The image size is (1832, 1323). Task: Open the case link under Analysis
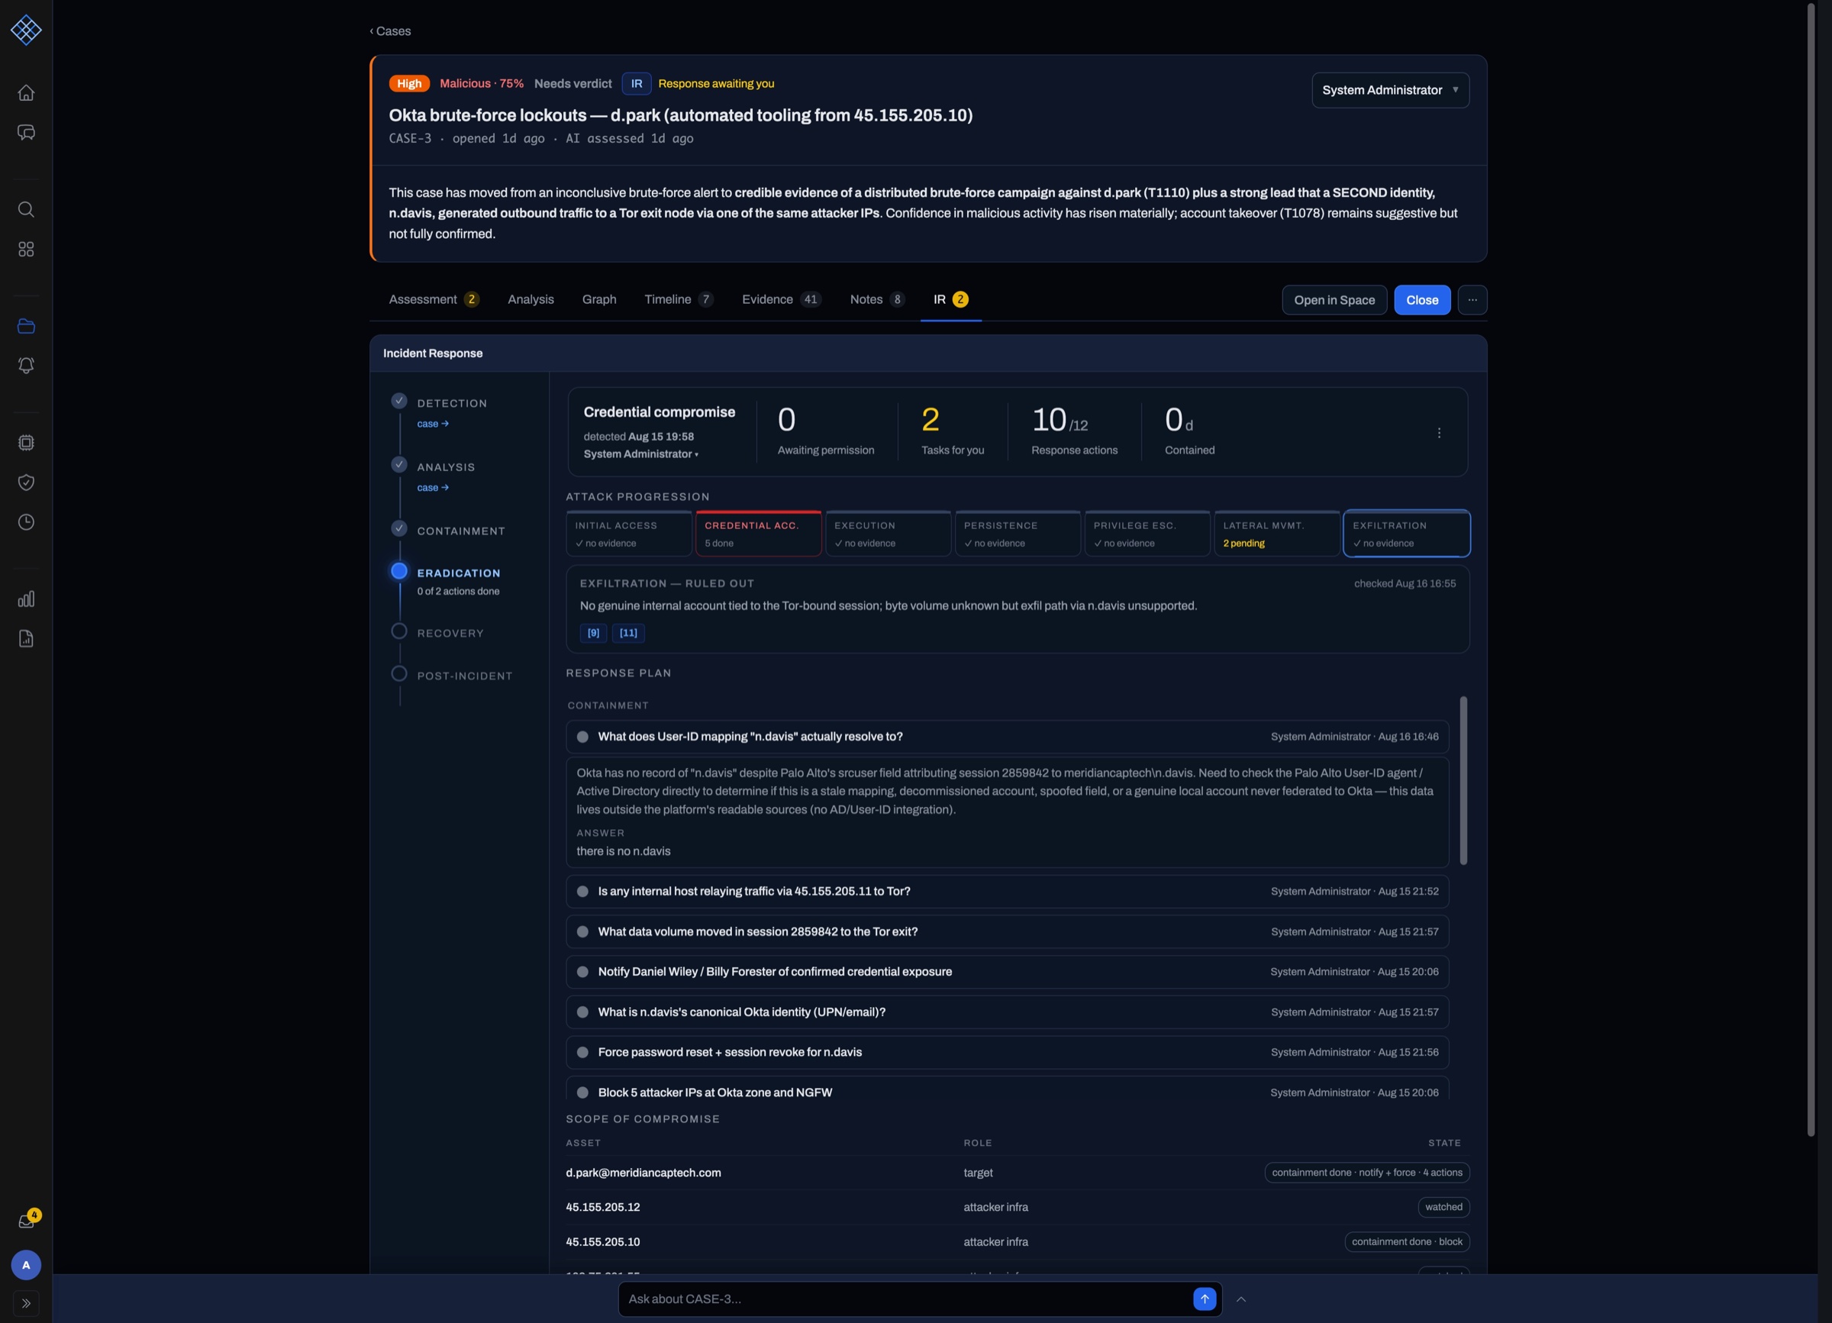click(433, 487)
